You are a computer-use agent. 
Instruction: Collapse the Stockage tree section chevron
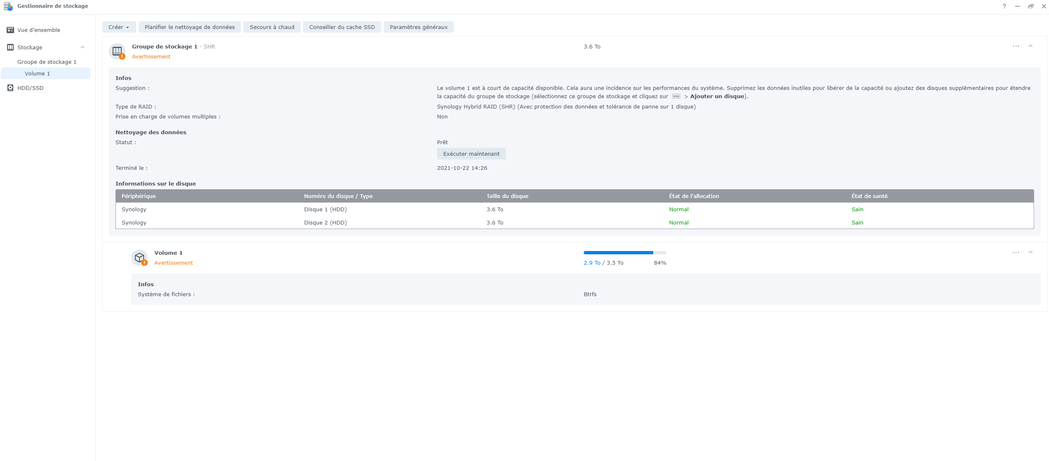point(82,47)
